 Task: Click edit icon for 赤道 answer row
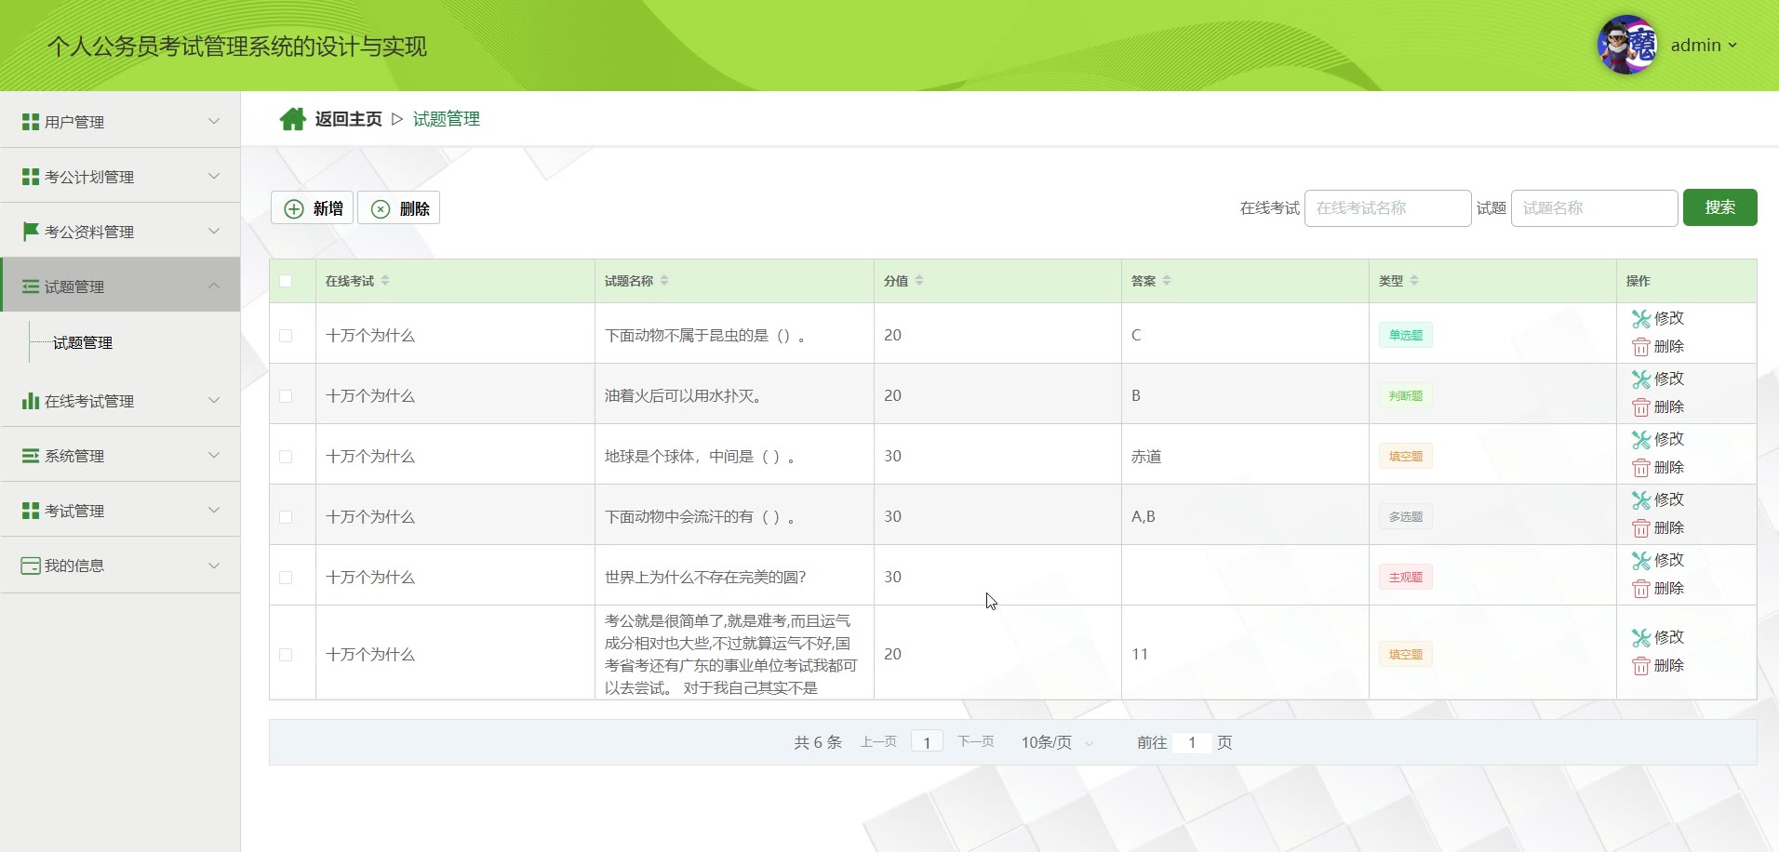tap(1640, 440)
